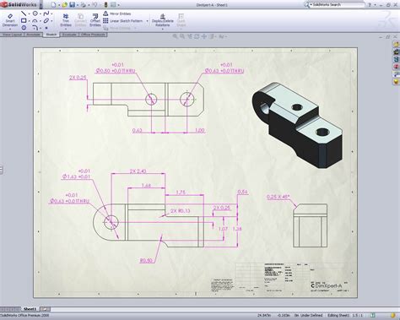Open the yellow sphere task pane icon
Screen dimensions: 400x320
tap(397, 82)
